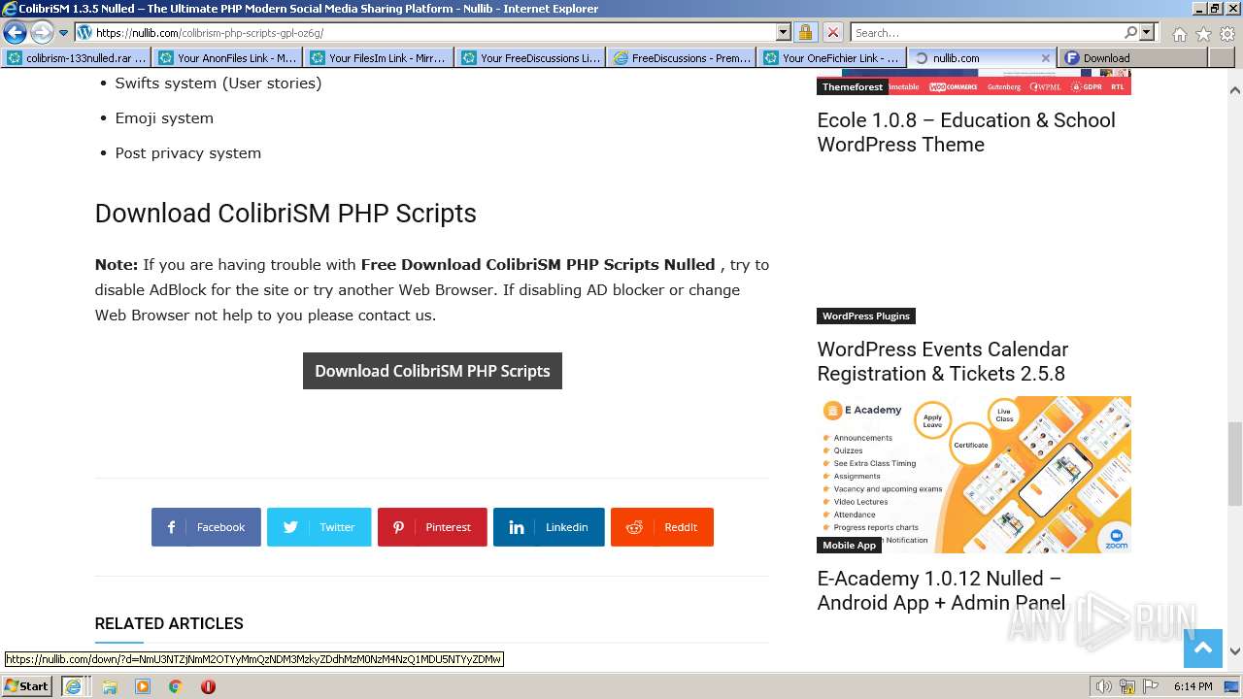Screen dimensions: 1243x699
Task: Click the scrollbar up arrow
Action: point(1235,89)
